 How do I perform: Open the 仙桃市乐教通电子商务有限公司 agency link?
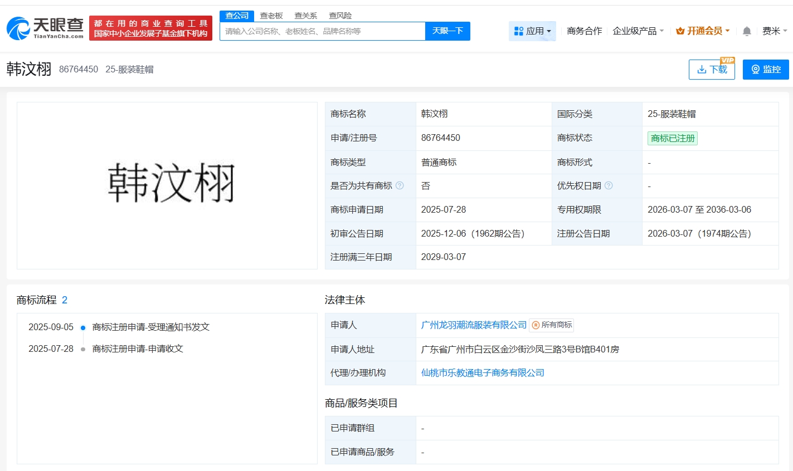tap(482, 372)
